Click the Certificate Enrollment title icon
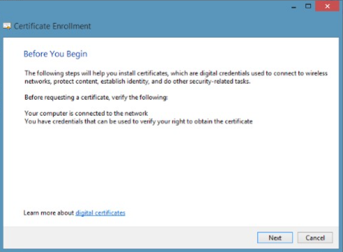343x252 pixels. pyautogui.click(x=7, y=26)
